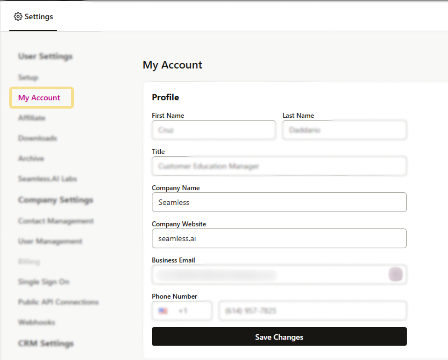
Task: Edit the Company Name field
Action: coord(279,202)
